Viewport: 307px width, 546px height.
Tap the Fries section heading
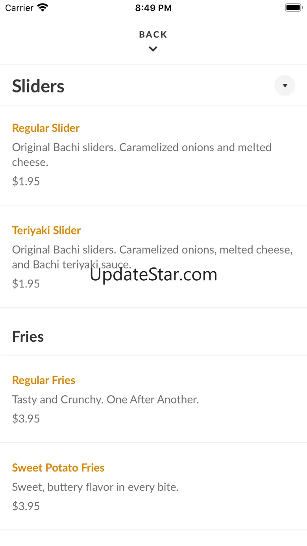pos(28,337)
